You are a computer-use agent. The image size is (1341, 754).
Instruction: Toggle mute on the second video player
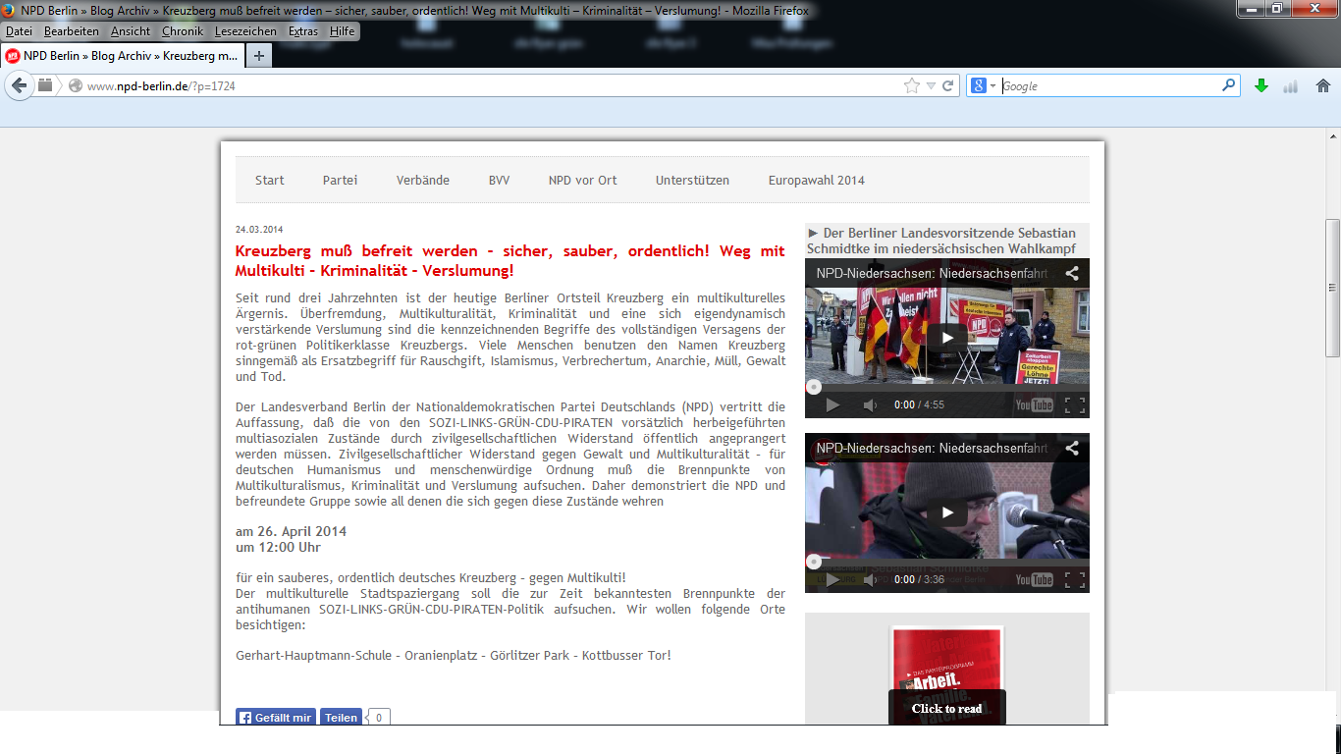click(870, 579)
